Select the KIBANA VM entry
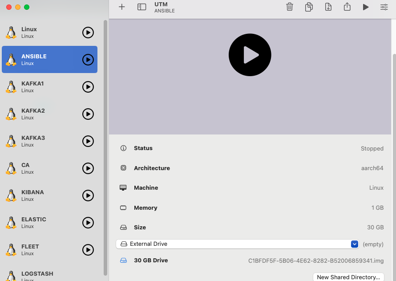 (x=49, y=195)
